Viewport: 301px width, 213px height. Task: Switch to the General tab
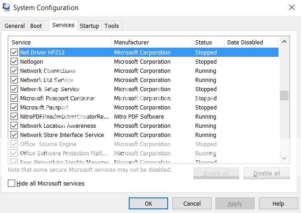pos(15,26)
